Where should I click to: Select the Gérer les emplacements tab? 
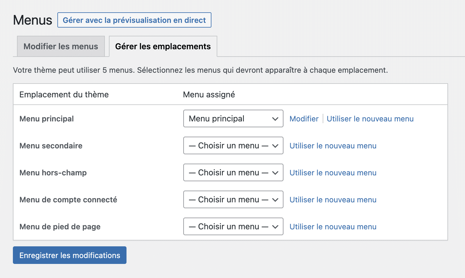tap(163, 46)
